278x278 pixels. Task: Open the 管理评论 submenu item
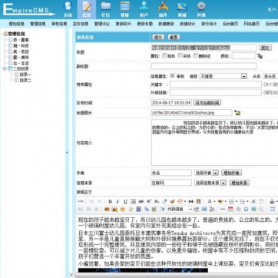click(102, 24)
